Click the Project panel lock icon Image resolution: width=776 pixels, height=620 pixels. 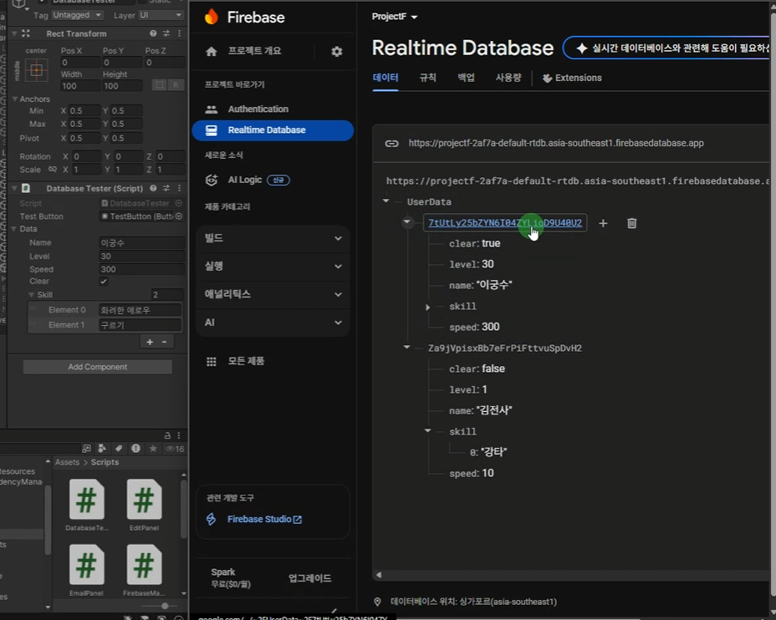[x=167, y=435]
